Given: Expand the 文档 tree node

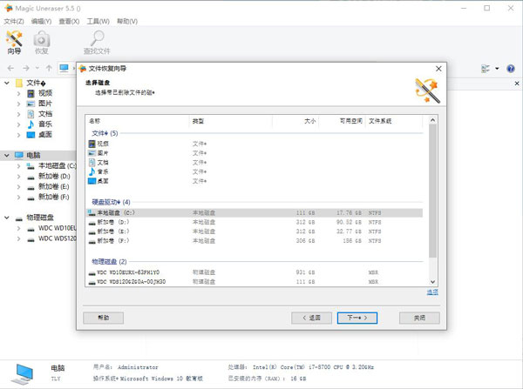Looking at the screenshot, I should pos(18,114).
